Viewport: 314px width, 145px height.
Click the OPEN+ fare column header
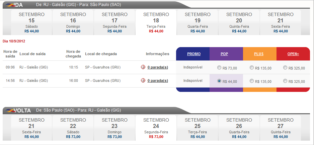click(293, 54)
